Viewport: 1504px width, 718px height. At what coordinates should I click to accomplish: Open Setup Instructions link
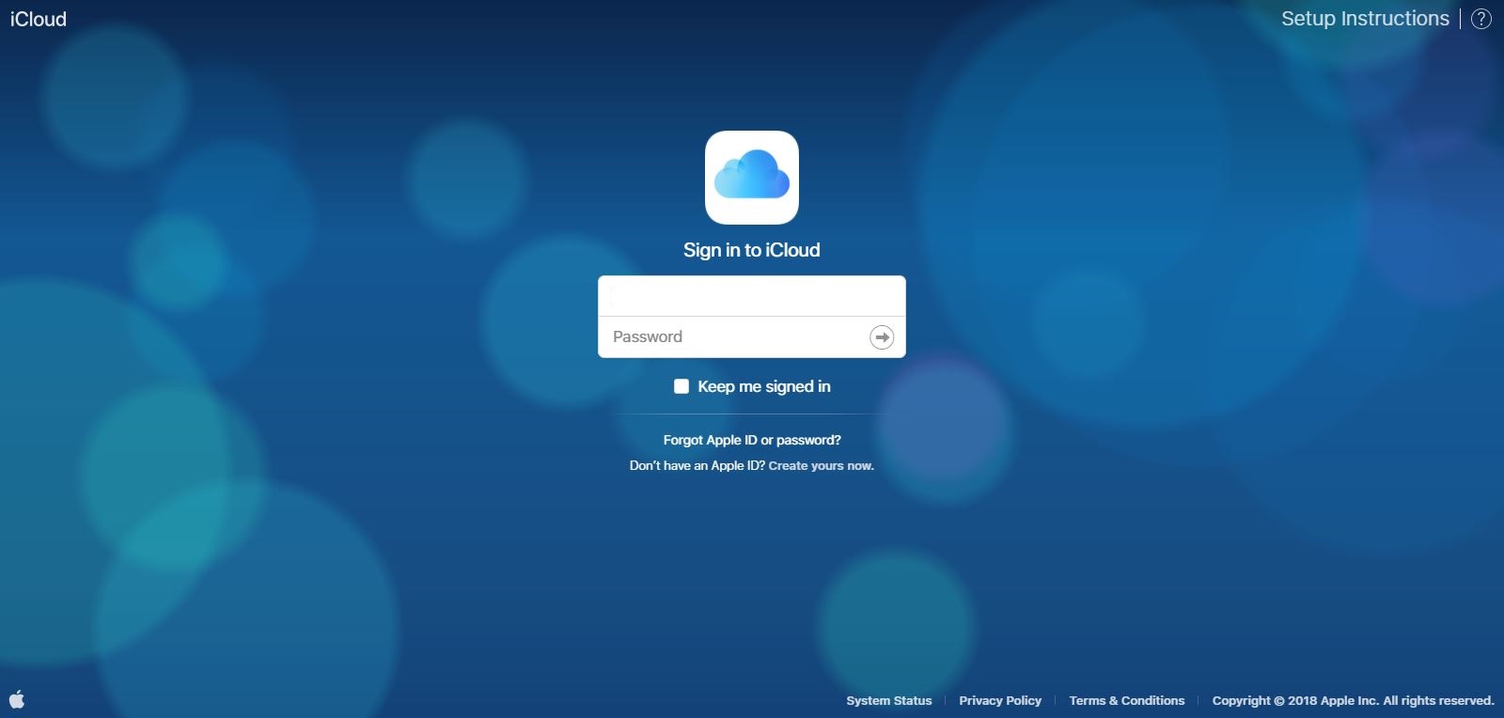tap(1365, 19)
